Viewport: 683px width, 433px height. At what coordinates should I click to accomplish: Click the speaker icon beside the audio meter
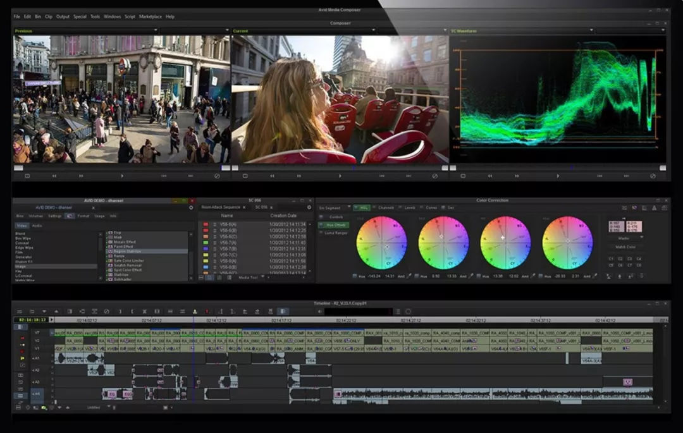click(x=320, y=312)
